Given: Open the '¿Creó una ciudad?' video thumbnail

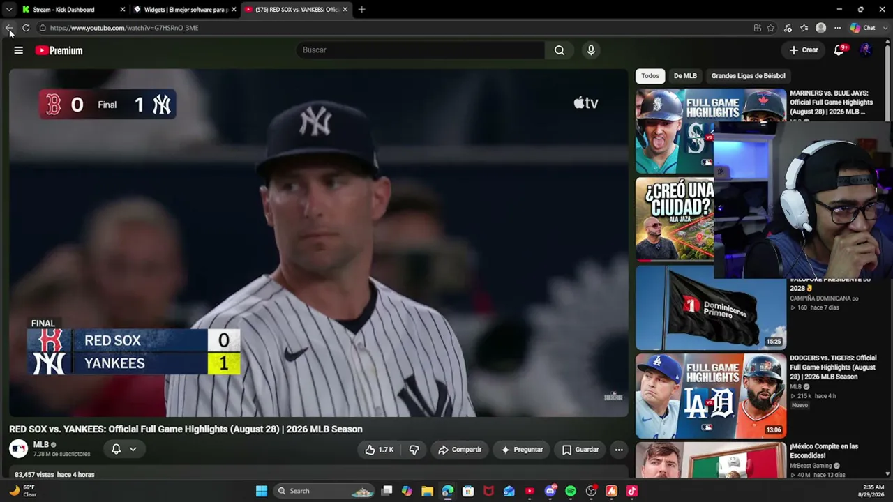Looking at the screenshot, I should (x=675, y=219).
